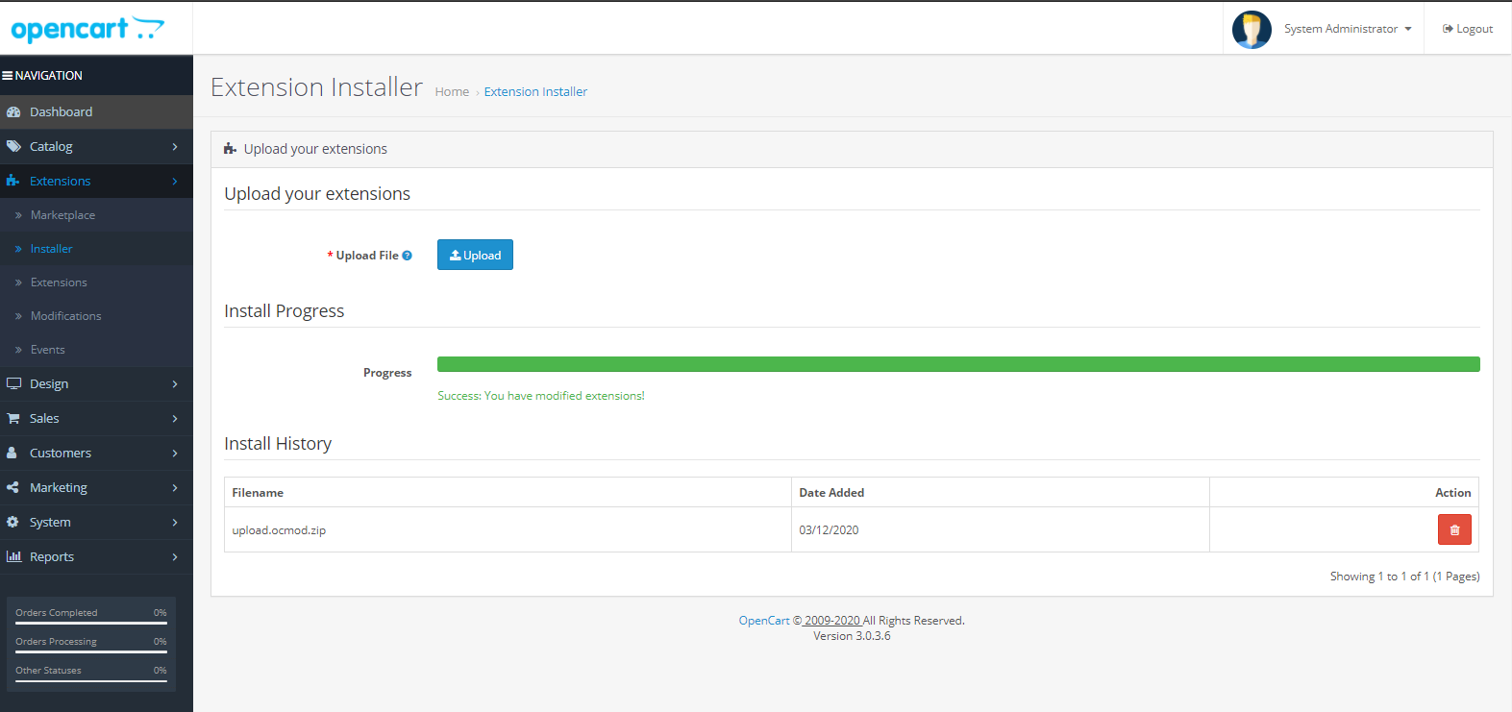Click the Other Statuses progress bar
This screenshot has height=712, width=1512.
[x=91, y=680]
